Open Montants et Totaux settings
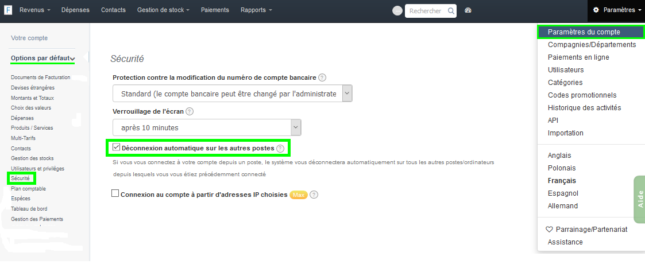This screenshot has width=645, height=264. coord(32,98)
